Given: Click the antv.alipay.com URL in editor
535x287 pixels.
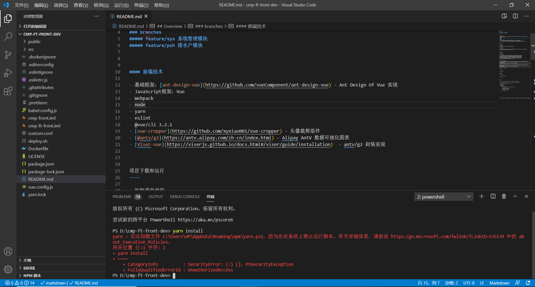Looking at the screenshot, I should (x=217, y=138).
